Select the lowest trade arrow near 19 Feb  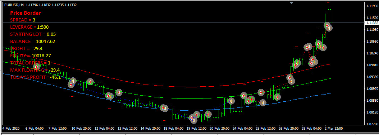(x=193, y=120)
